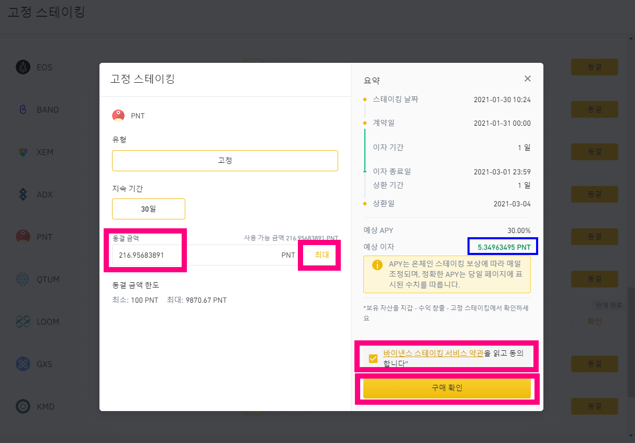Click the 동결 button in BAND row

click(595, 109)
